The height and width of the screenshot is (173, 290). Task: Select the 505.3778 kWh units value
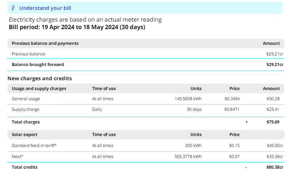[x=188, y=156]
